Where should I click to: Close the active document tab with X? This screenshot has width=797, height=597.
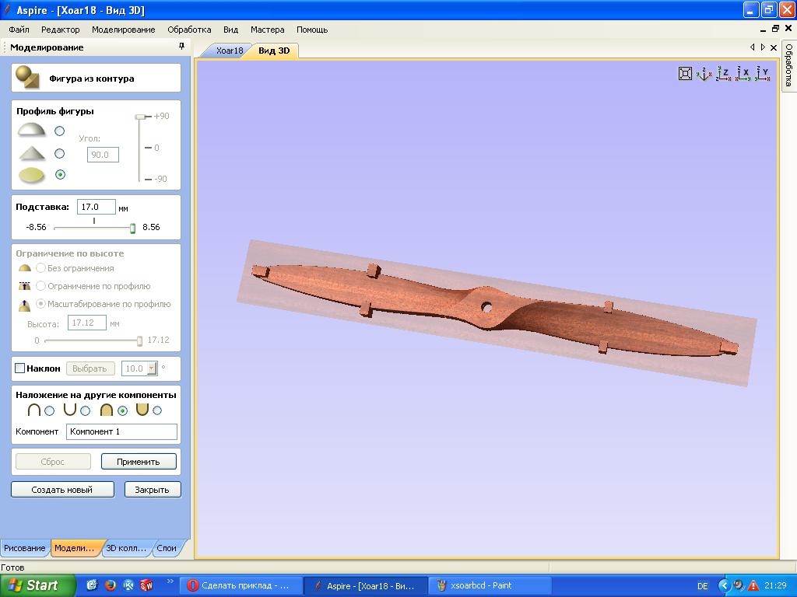point(774,47)
